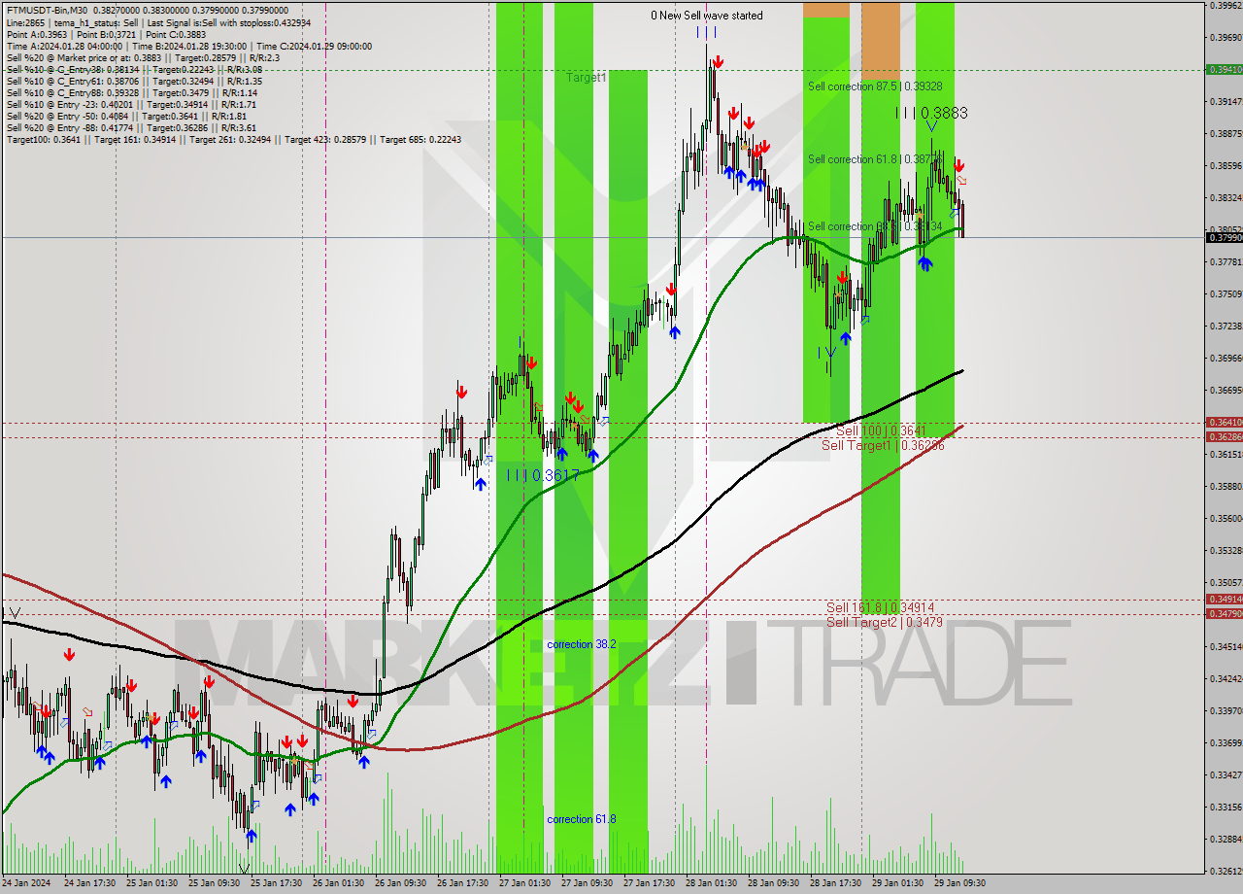Click the 'Sell Target2 | 0.3479' label
The width and height of the screenshot is (1243, 894).
pyautogui.click(x=884, y=622)
